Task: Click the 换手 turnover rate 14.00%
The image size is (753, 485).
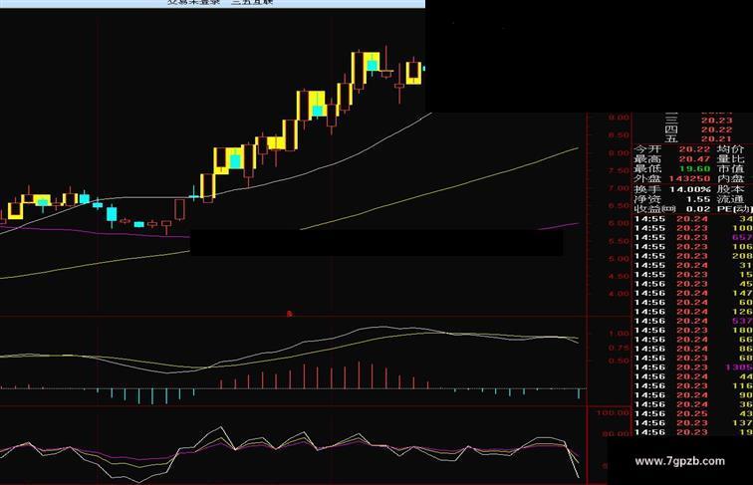Action: [689, 189]
